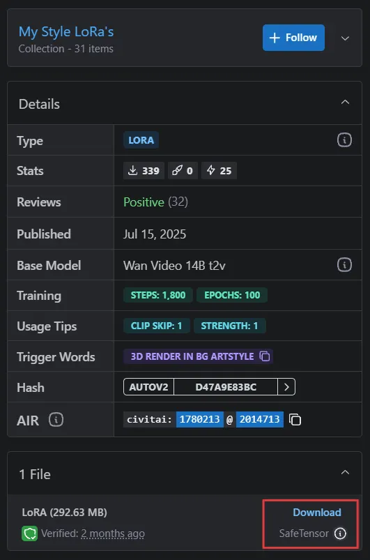Viewport: 370px width, 560px height.
Task: Download the LoRA file
Action: (x=317, y=512)
